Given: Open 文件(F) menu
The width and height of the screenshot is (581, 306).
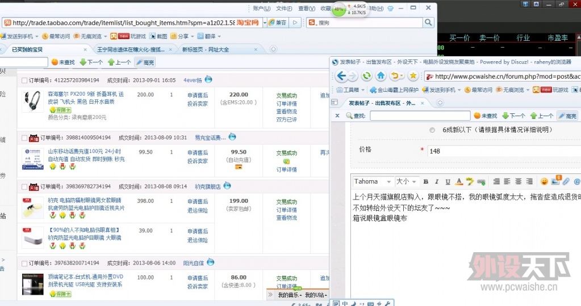Looking at the screenshot, I should coord(284,8).
